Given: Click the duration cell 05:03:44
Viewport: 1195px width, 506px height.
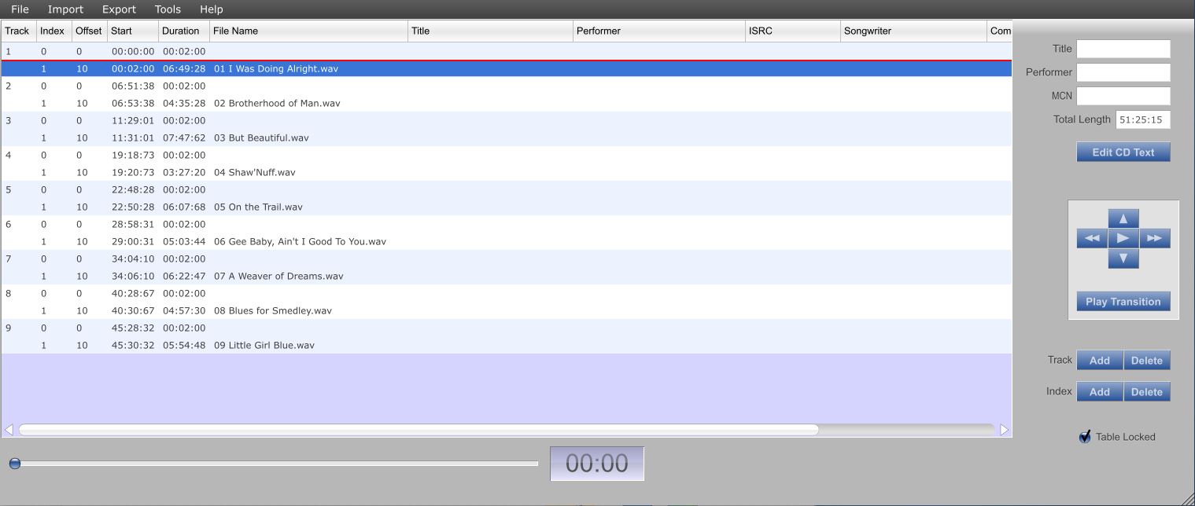Looking at the screenshot, I should click(x=184, y=241).
